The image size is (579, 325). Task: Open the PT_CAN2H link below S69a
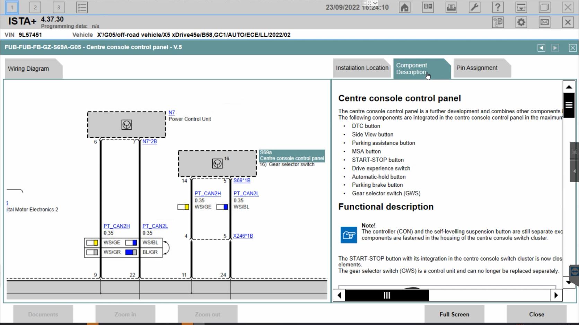[x=208, y=194]
